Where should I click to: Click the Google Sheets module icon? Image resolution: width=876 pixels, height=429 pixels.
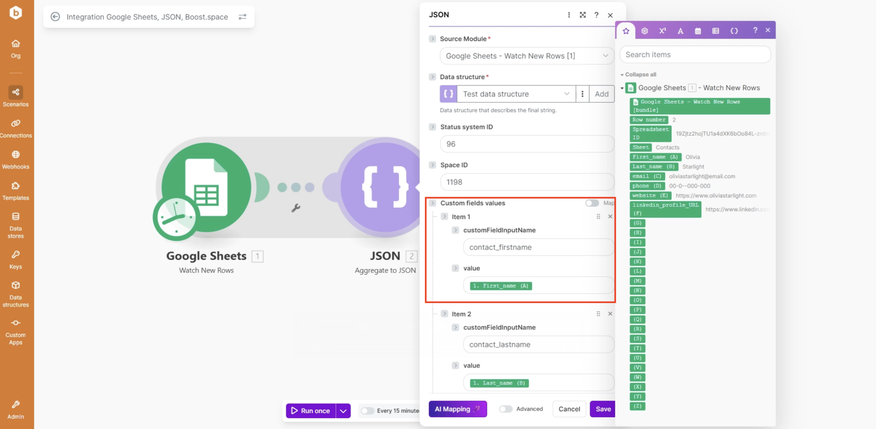pos(206,188)
